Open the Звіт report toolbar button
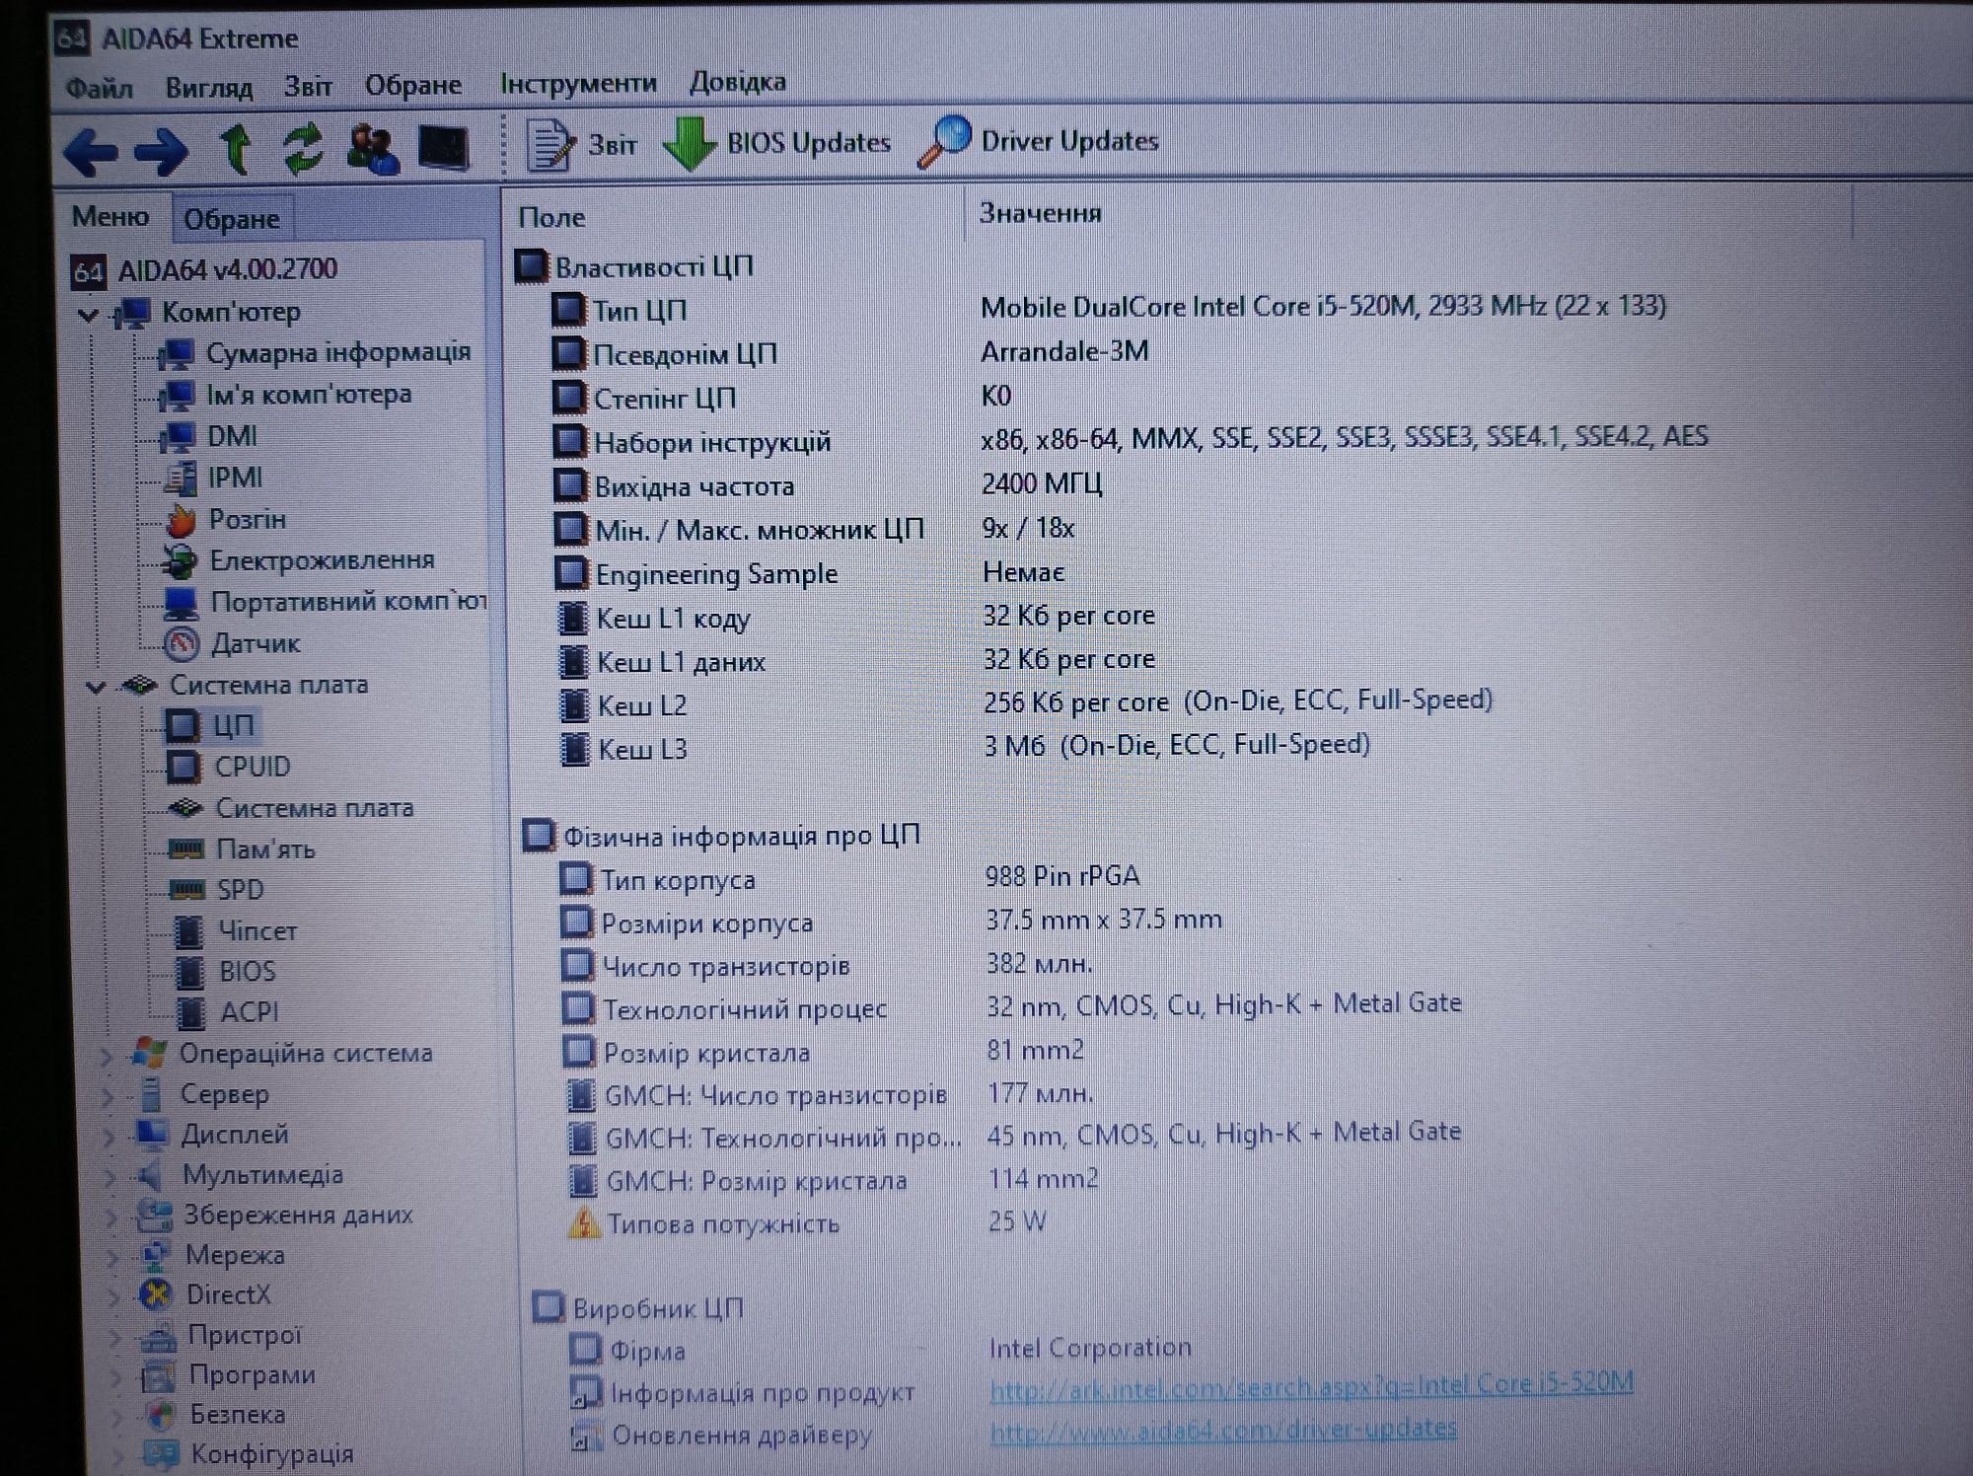The height and width of the screenshot is (1476, 1973). coord(581,145)
